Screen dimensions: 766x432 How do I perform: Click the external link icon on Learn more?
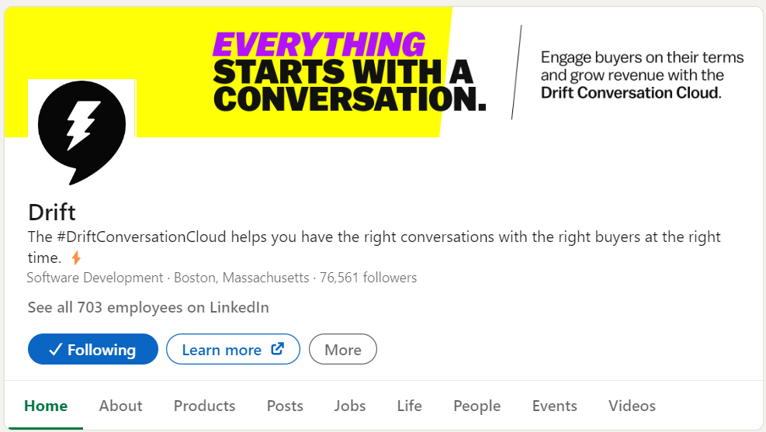click(277, 349)
